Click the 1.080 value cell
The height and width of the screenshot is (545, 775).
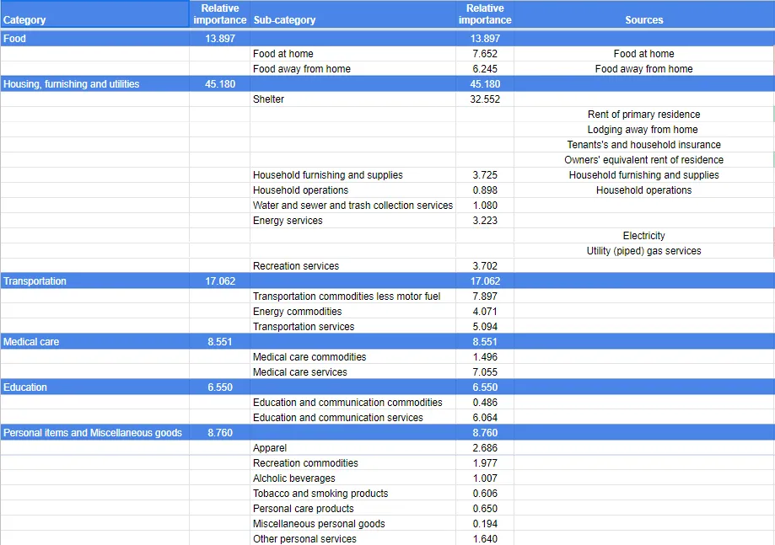[x=485, y=206]
